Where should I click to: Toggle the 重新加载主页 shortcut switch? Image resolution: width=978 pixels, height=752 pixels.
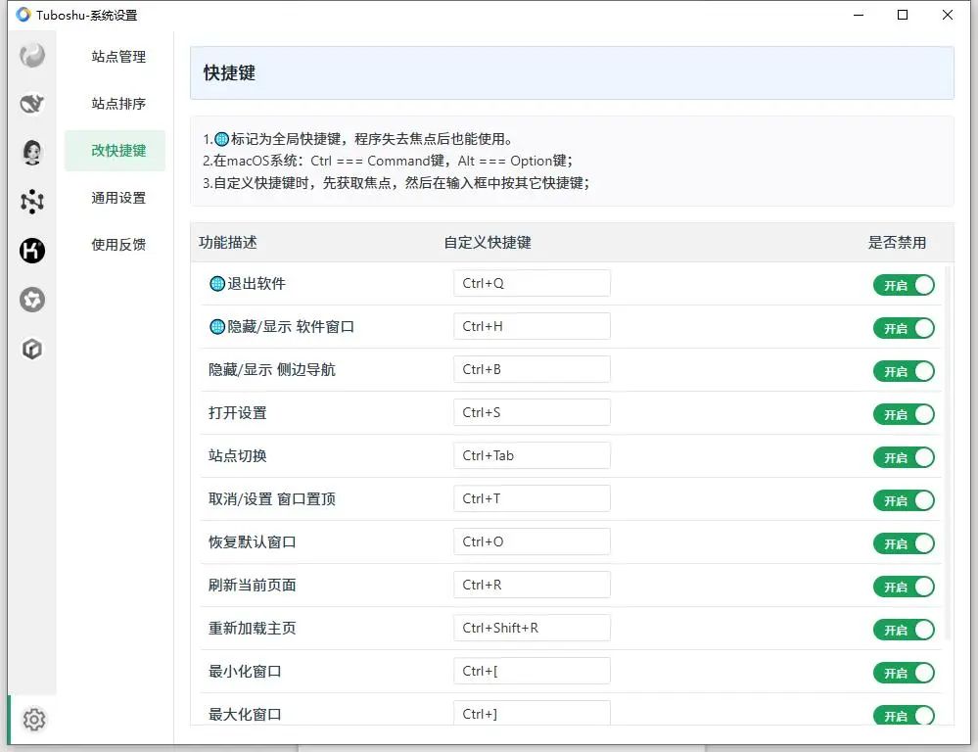coord(904,630)
